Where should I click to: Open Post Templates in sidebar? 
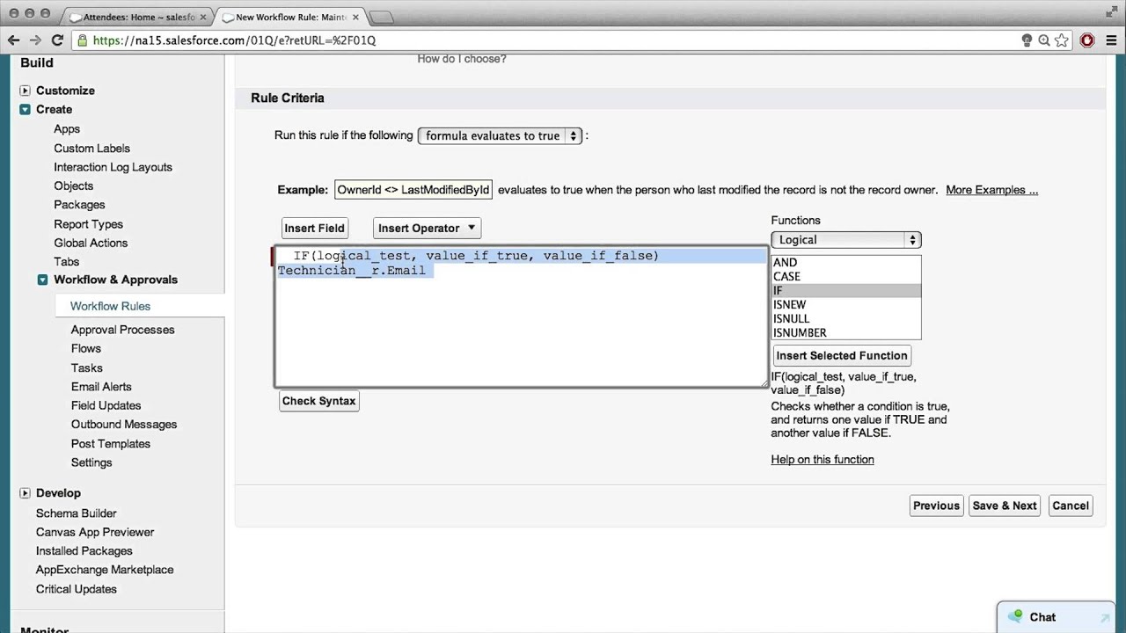(x=111, y=444)
